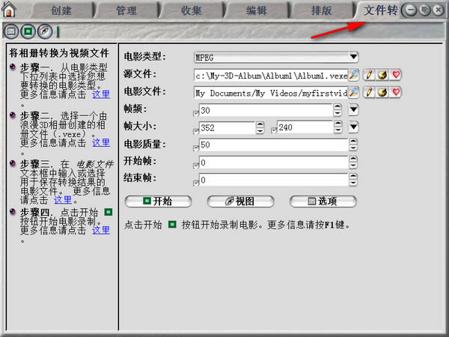Adjust frame height 240 stepper

(338, 127)
